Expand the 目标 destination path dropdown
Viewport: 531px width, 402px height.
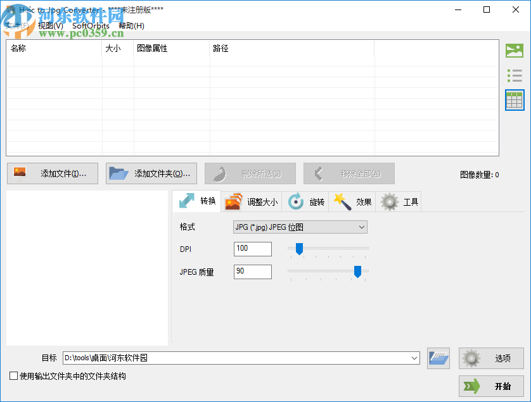[x=414, y=358]
